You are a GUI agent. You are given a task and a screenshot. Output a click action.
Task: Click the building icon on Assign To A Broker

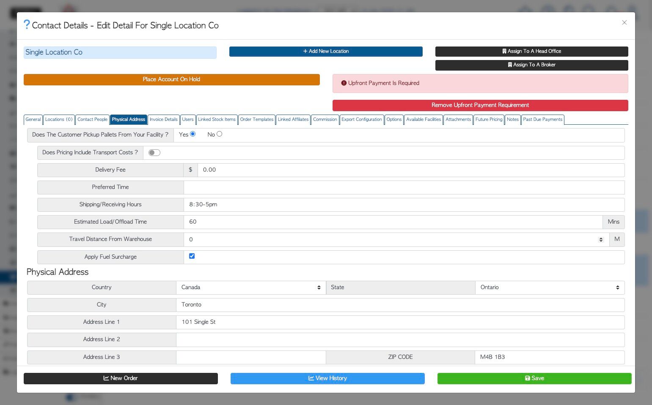510,65
